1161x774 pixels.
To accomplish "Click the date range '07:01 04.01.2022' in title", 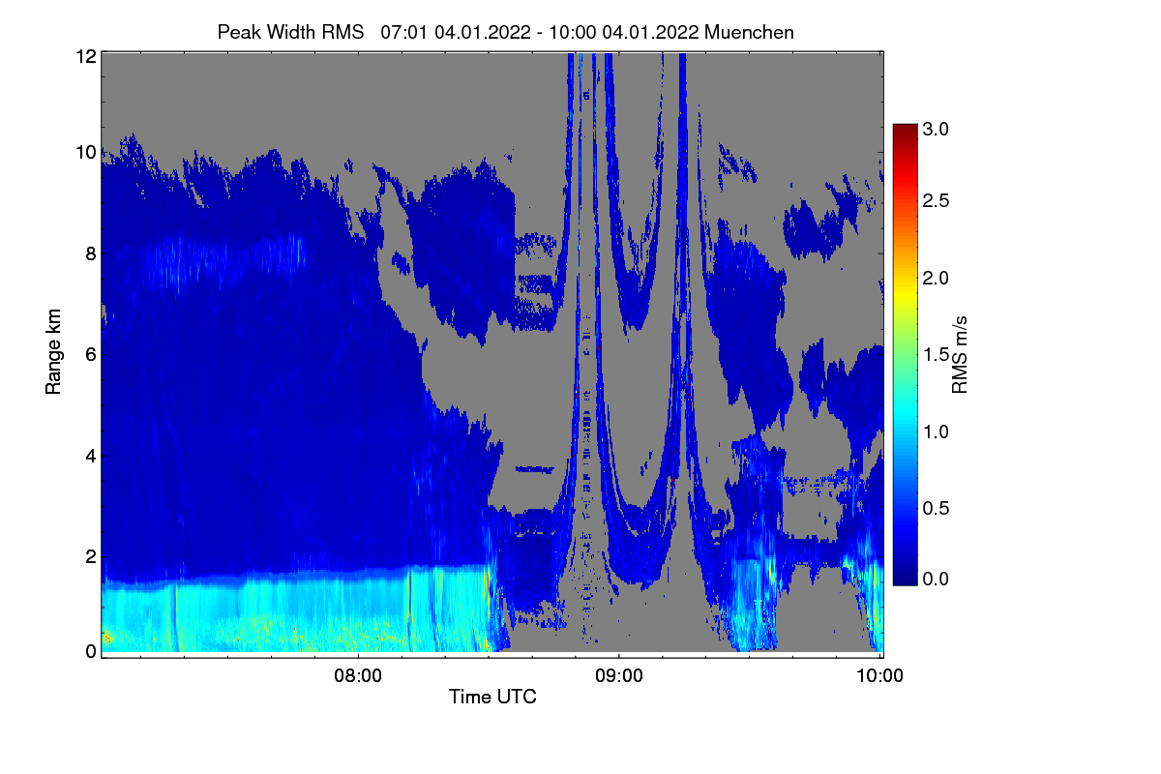I will pyautogui.click(x=455, y=32).
